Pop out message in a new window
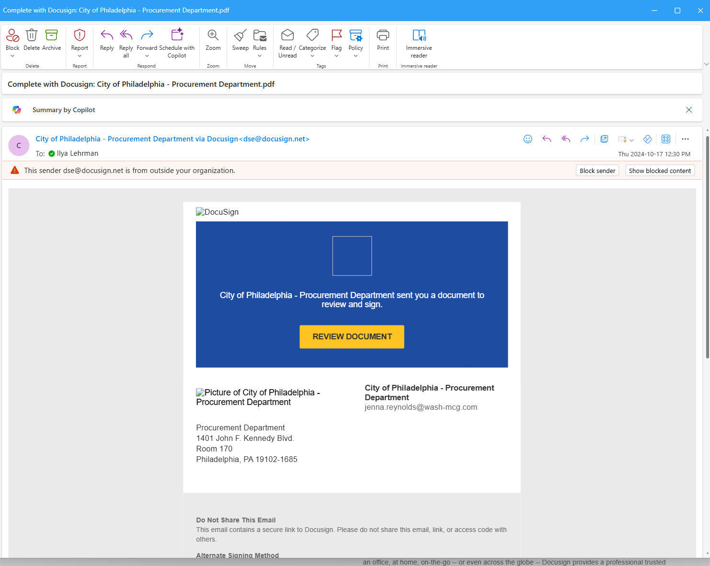This screenshot has width=710, height=566. point(604,139)
